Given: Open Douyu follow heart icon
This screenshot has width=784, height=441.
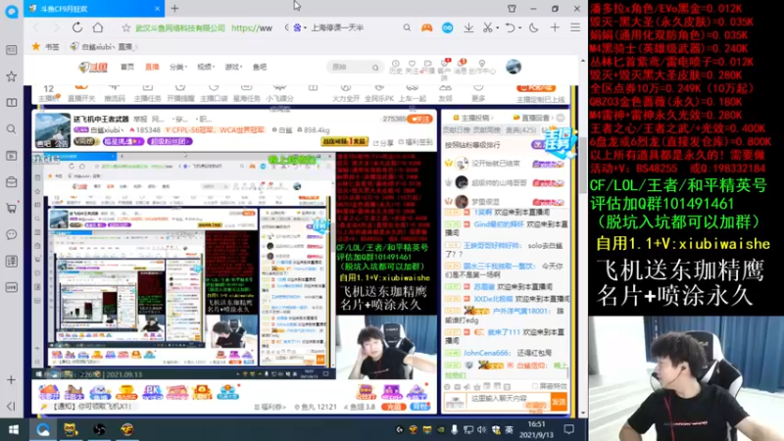Looking at the screenshot, I should coord(412,67).
